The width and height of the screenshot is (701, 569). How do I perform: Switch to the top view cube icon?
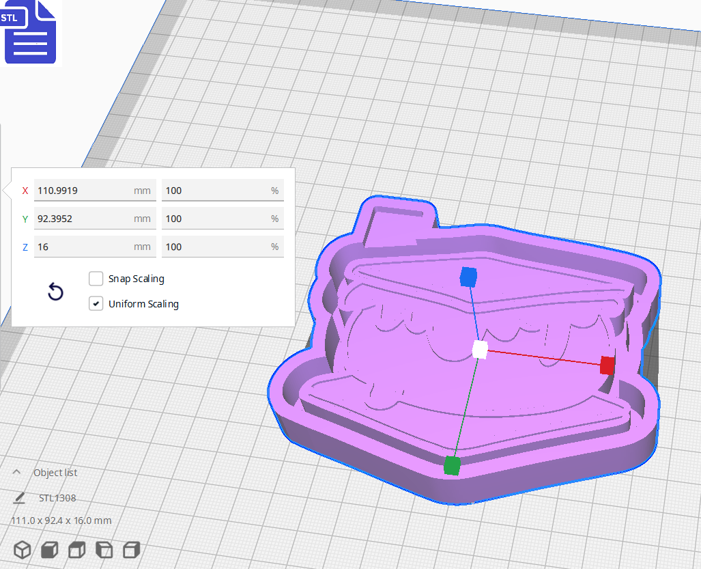76,549
